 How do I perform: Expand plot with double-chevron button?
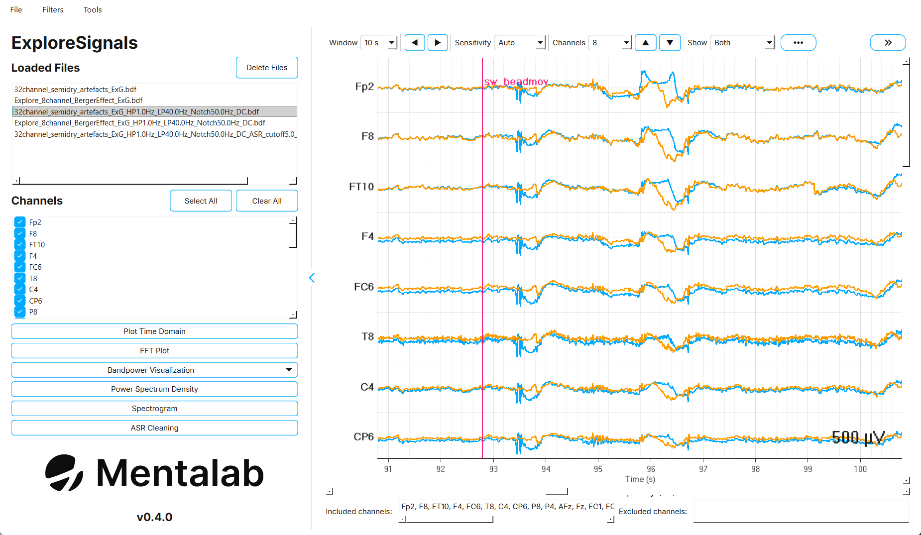888,43
